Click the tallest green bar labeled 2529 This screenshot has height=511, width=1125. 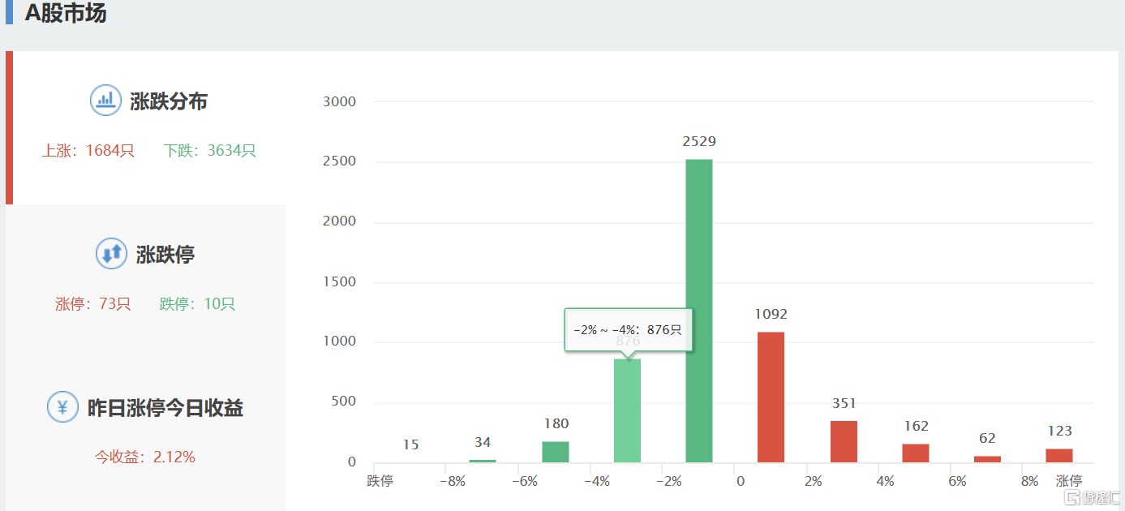click(698, 311)
